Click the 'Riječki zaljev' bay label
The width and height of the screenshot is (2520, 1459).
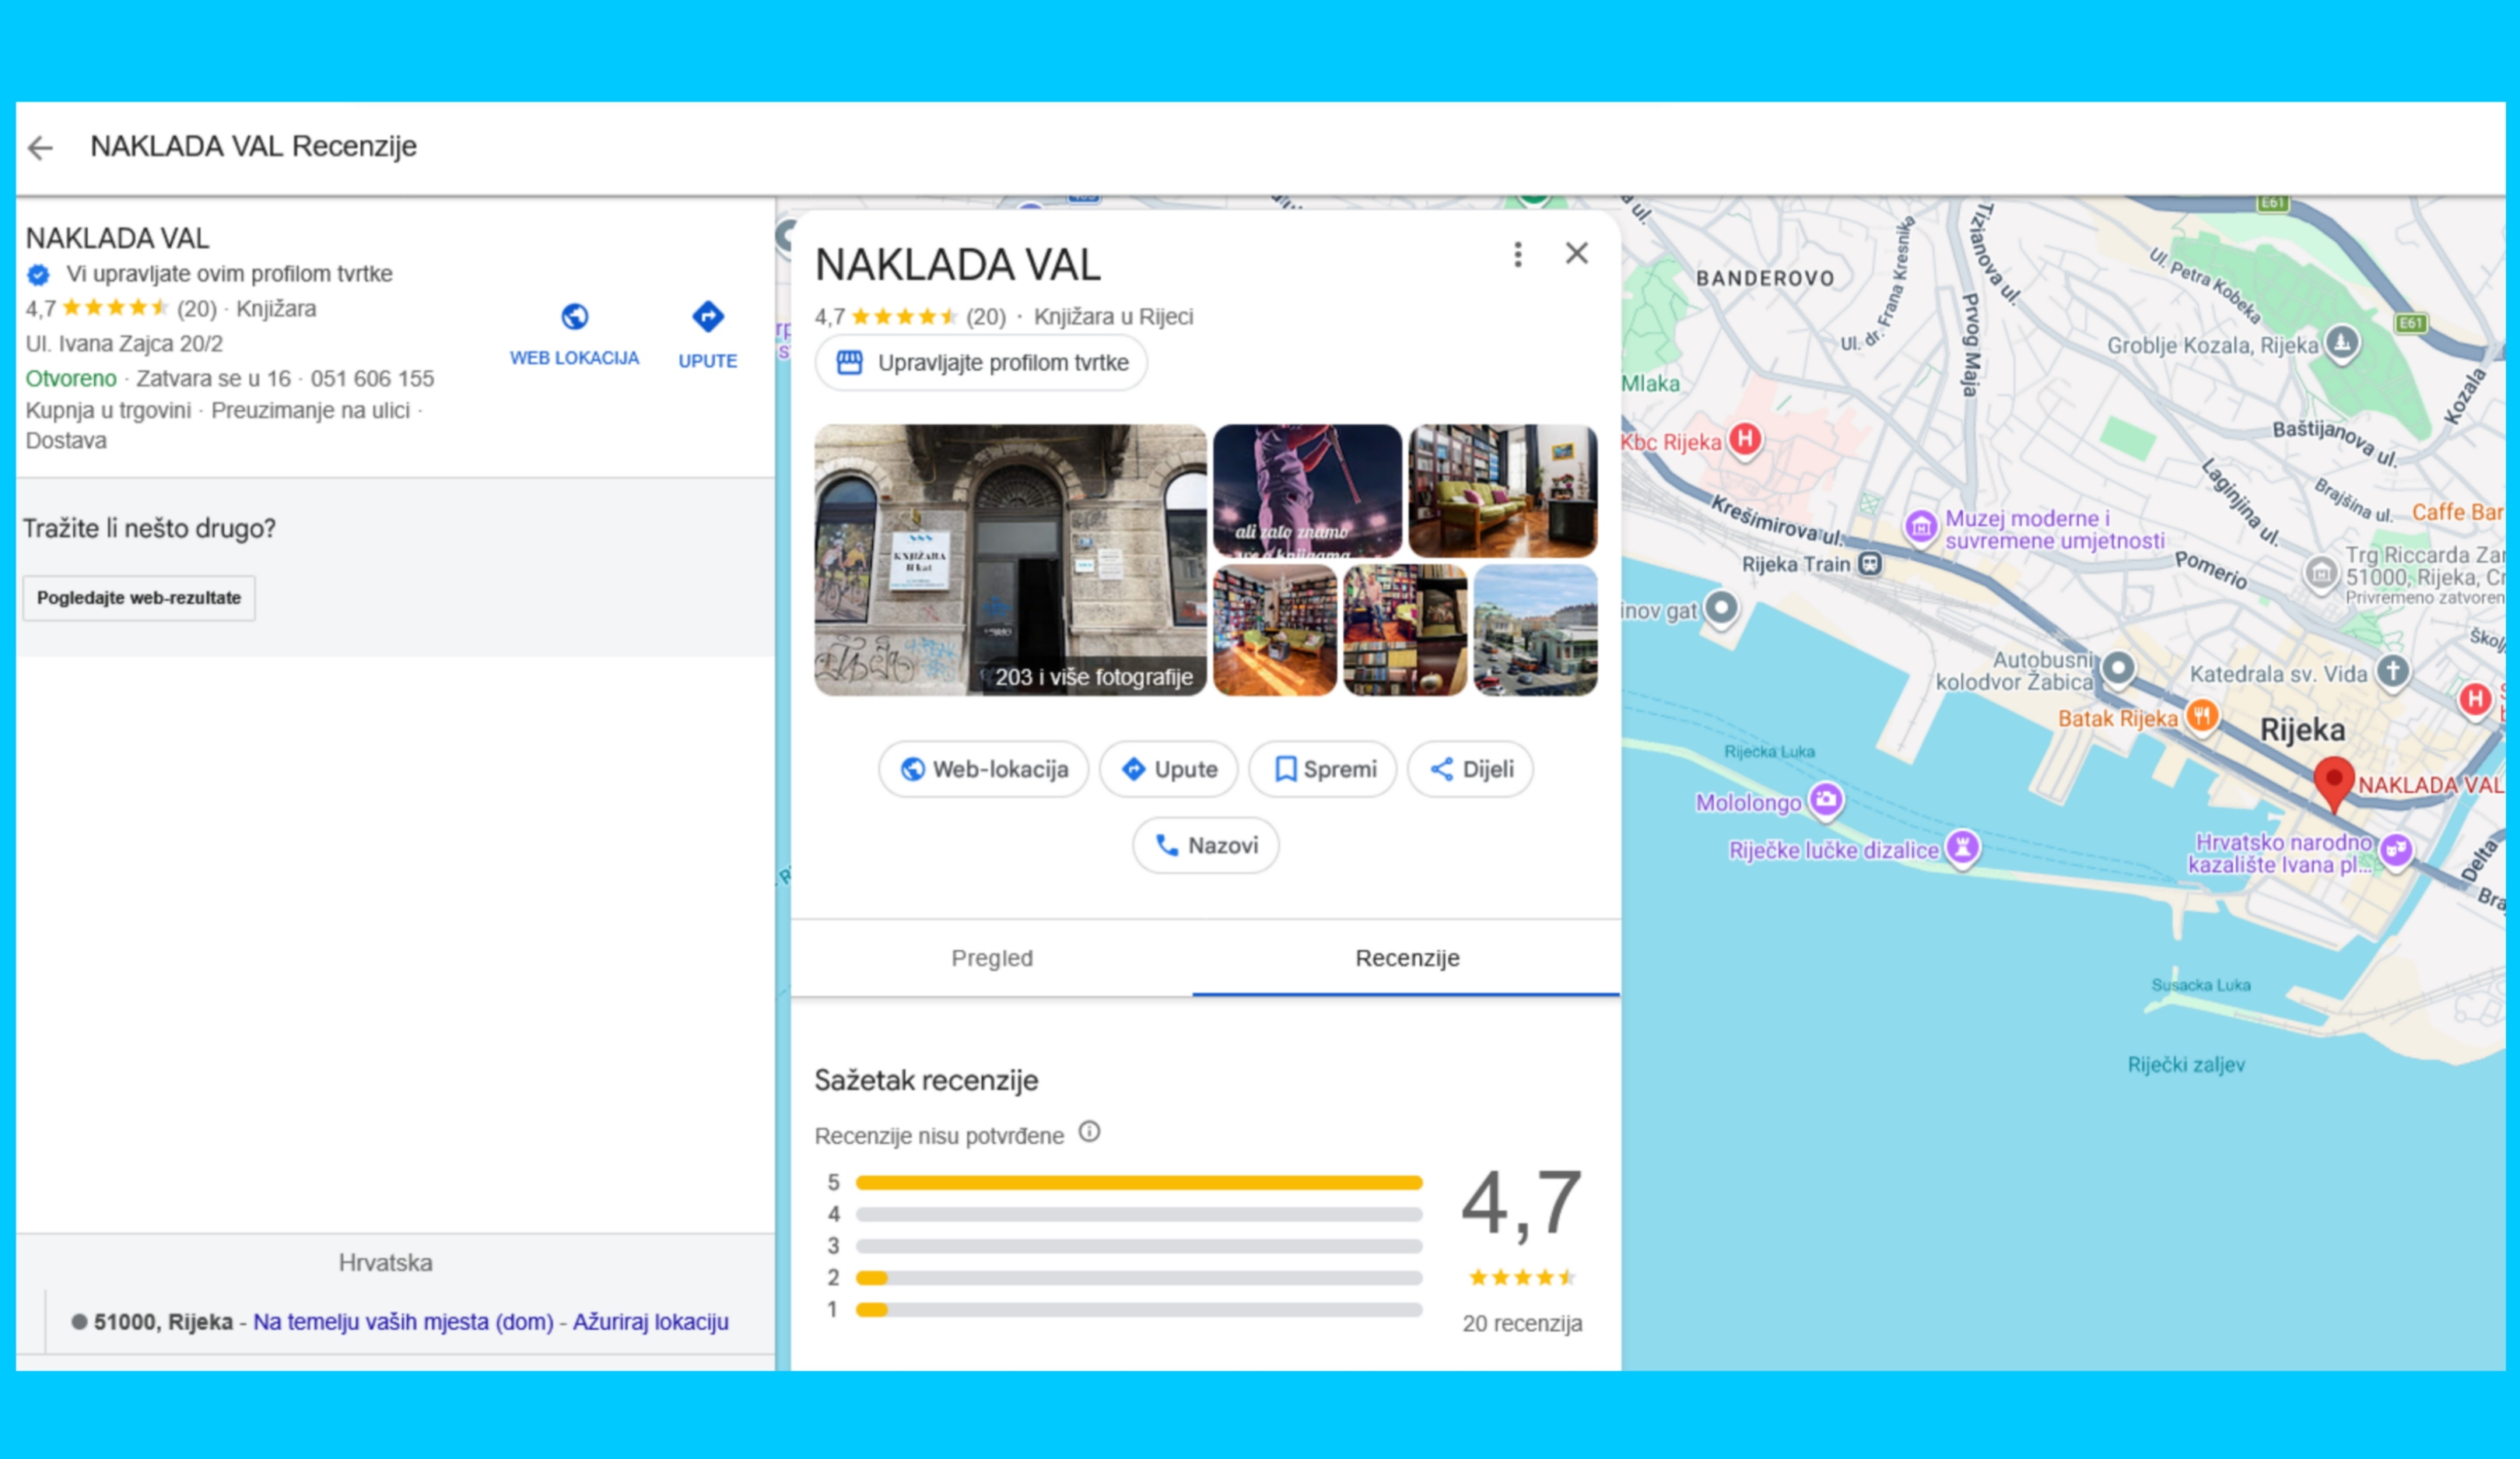coord(2186,1065)
